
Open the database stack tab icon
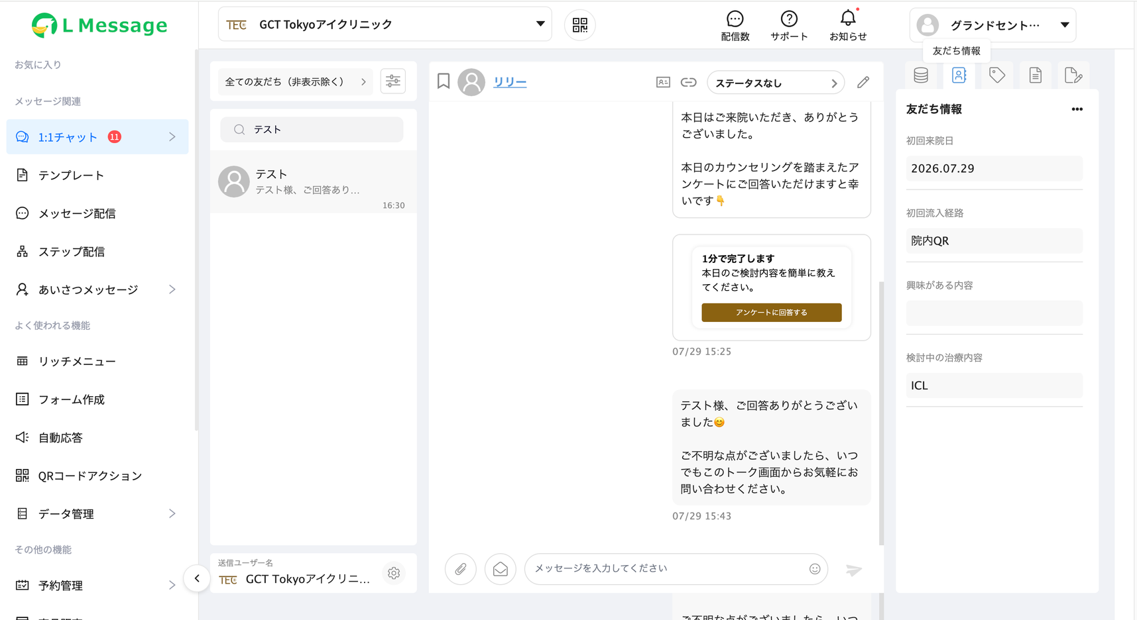coord(921,76)
